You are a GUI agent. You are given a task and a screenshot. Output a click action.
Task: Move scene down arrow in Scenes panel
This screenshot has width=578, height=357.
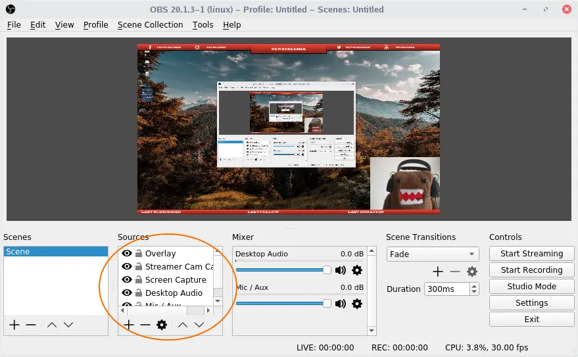pyautogui.click(x=68, y=325)
